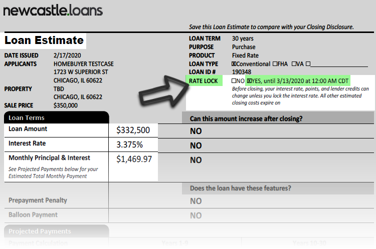Select the 3.375% interest rate value
Viewport: 376px width, 249px height.
click(x=129, y=144)
